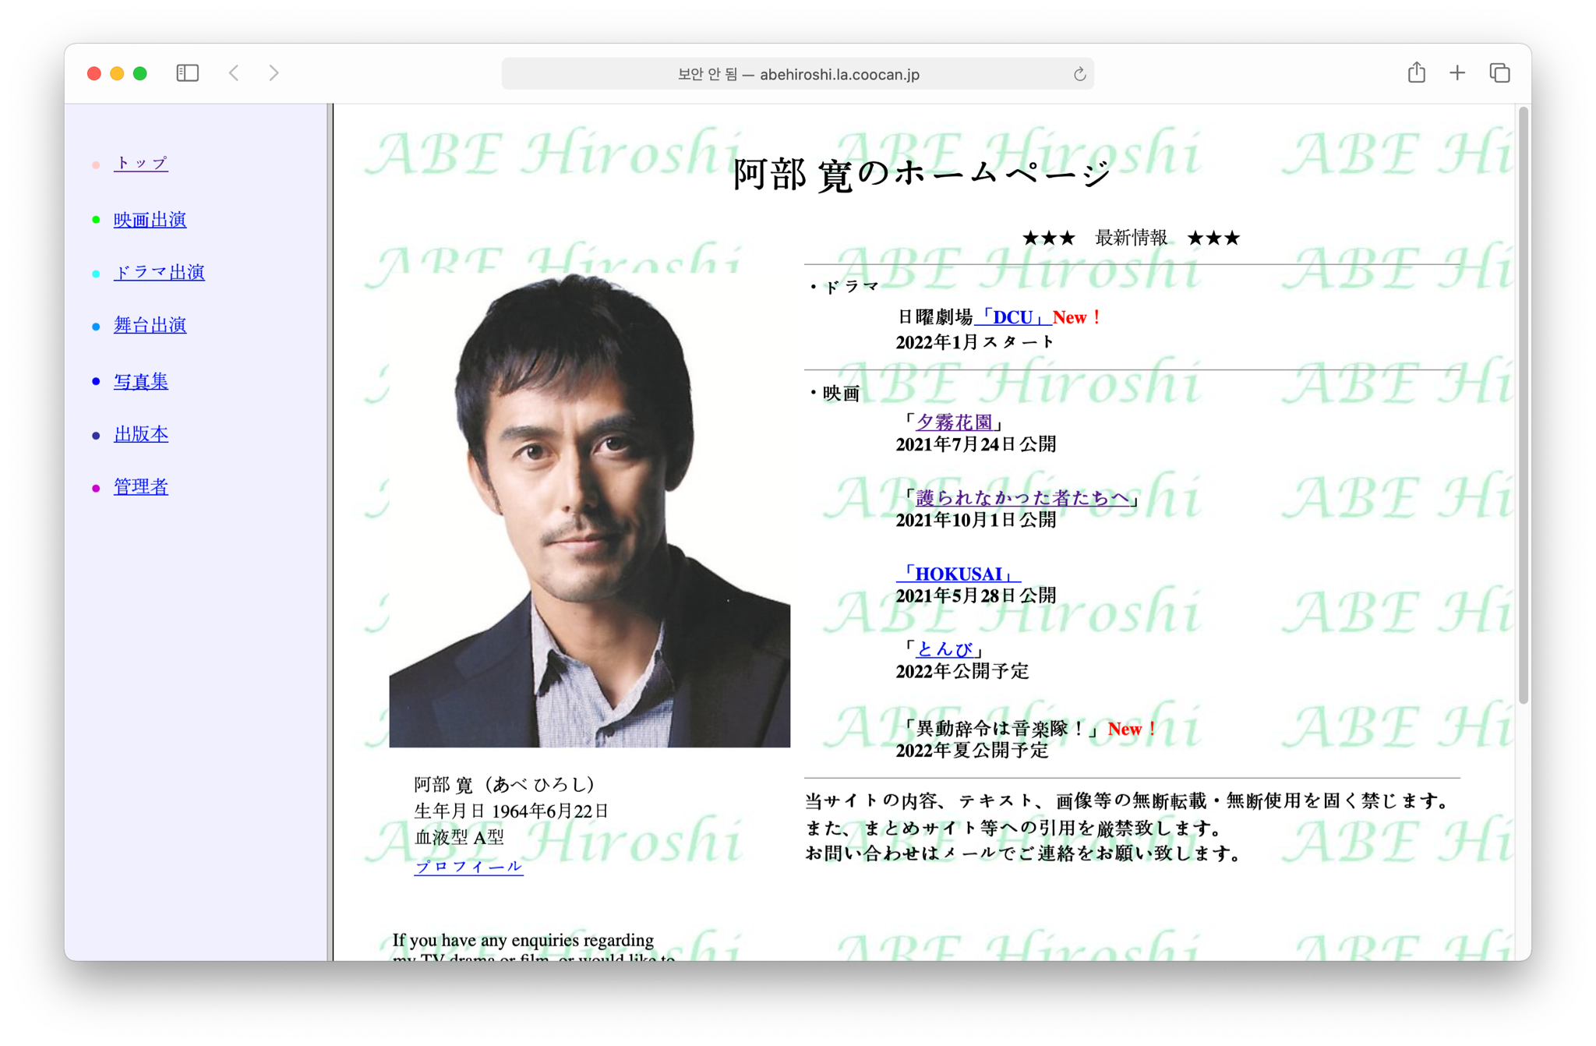Viewport: 1596px width, 1046px height.
Task: Open the トップ sidebar link
Action: pos(140,163)
